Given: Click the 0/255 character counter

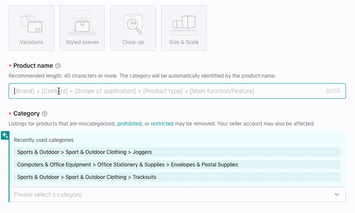Looking at the screenshot, I should [333, 91].
